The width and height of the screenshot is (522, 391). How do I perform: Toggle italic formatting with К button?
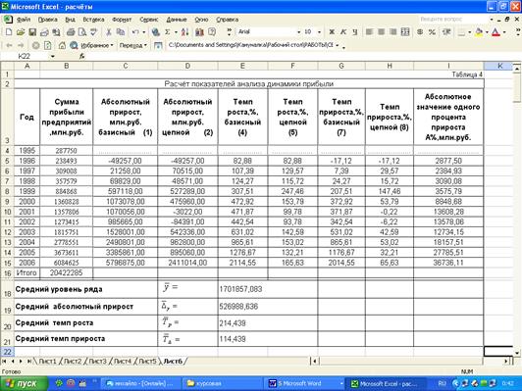click(343, 32)
